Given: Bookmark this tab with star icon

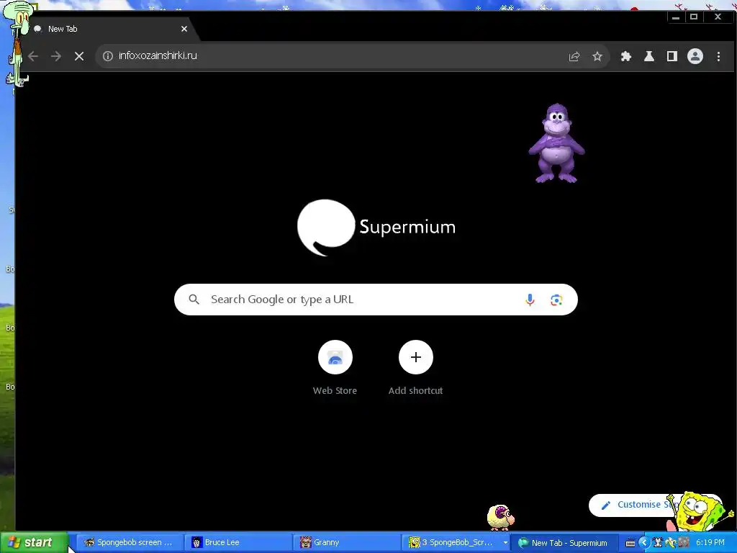Looking at the screenshot, I should click(597, 56).
